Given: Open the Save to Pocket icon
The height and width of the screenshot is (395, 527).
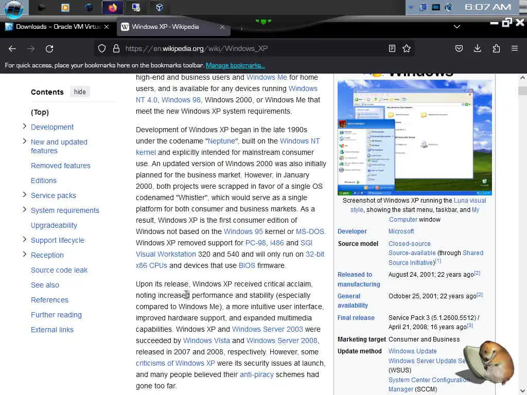Looking at the screenshot, I should pyautogui.click(x=459, y=49).
